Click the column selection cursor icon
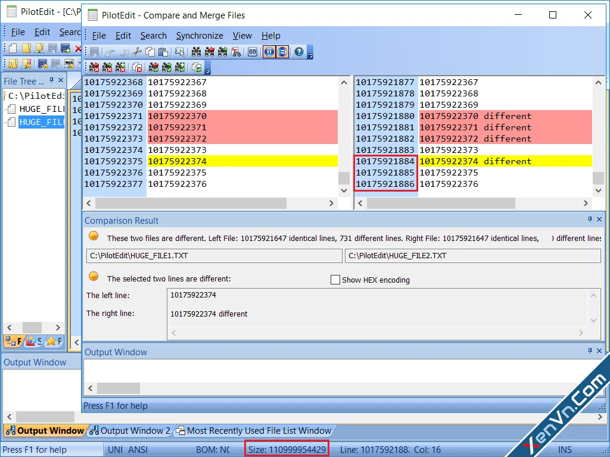This screenshot has height=457, width=610. tap(180, 52)
